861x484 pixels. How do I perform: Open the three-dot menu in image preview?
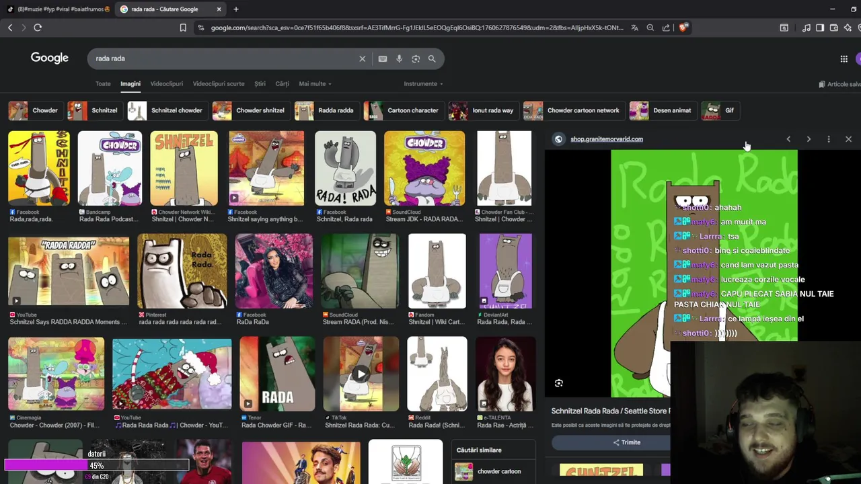pyautogui.click(x=829, y=139)
